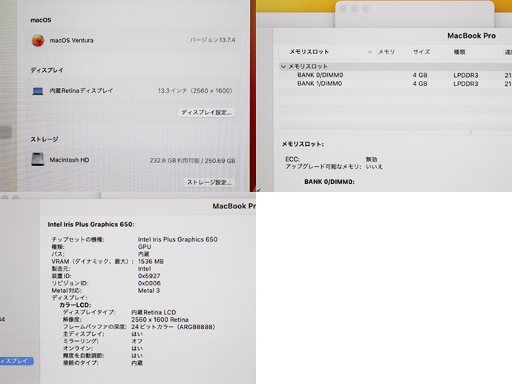
Task: Click Macintosh HD label
Action: click(69, 160)
